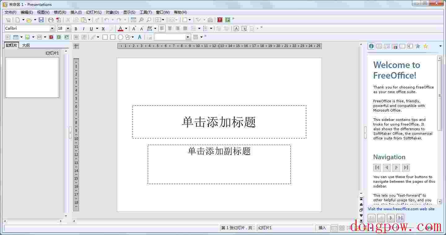
Task: Click the increase font size icon
Action: 134,28
